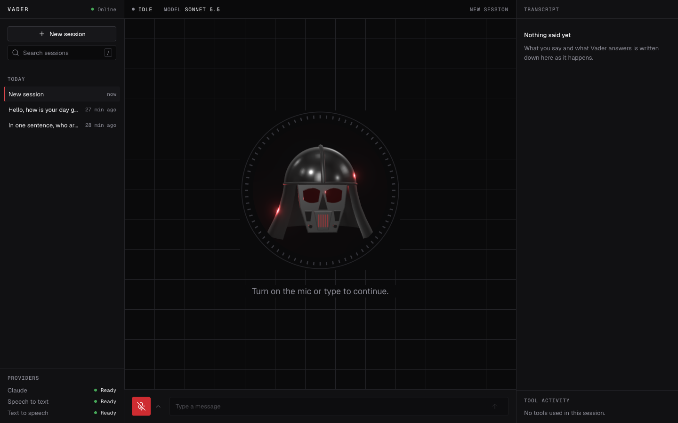Toggle the muted microphone button
Viewport: 678px width, 423px height.
pos(141,406)
